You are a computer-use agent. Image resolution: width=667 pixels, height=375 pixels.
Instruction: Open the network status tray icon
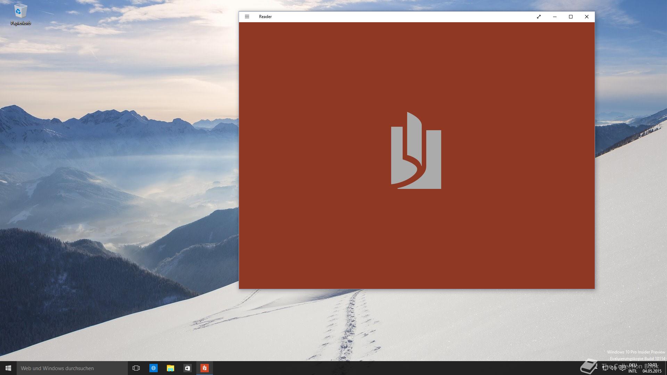pos(605,368)
